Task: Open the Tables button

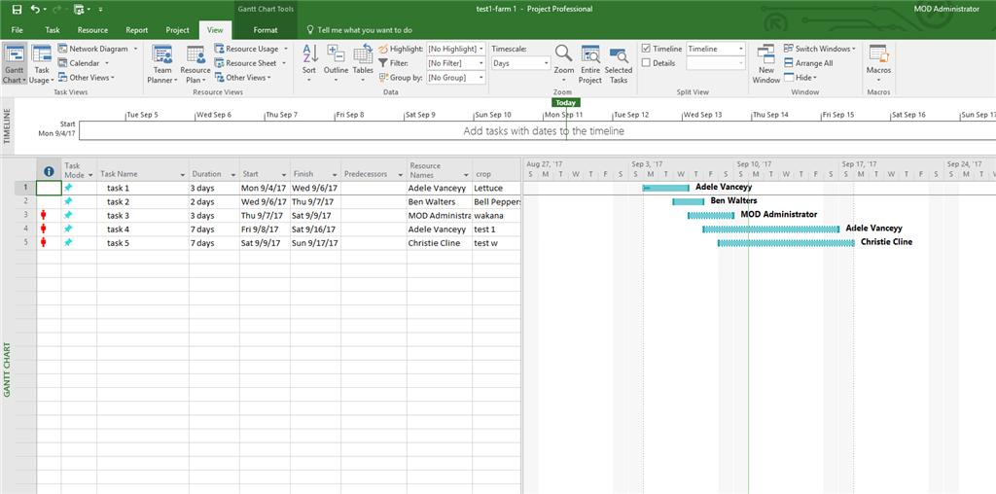Action: click(x=364, y=65)
